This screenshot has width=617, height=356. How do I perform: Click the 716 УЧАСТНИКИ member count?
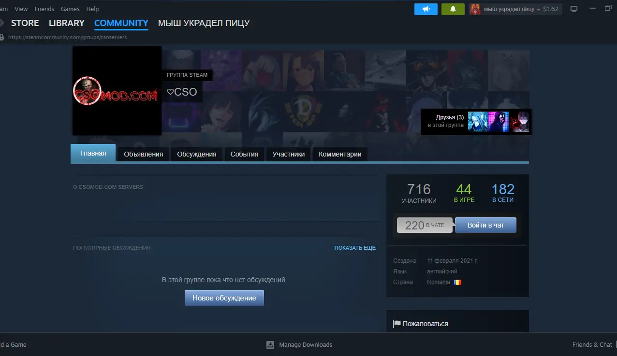[419, 193]
